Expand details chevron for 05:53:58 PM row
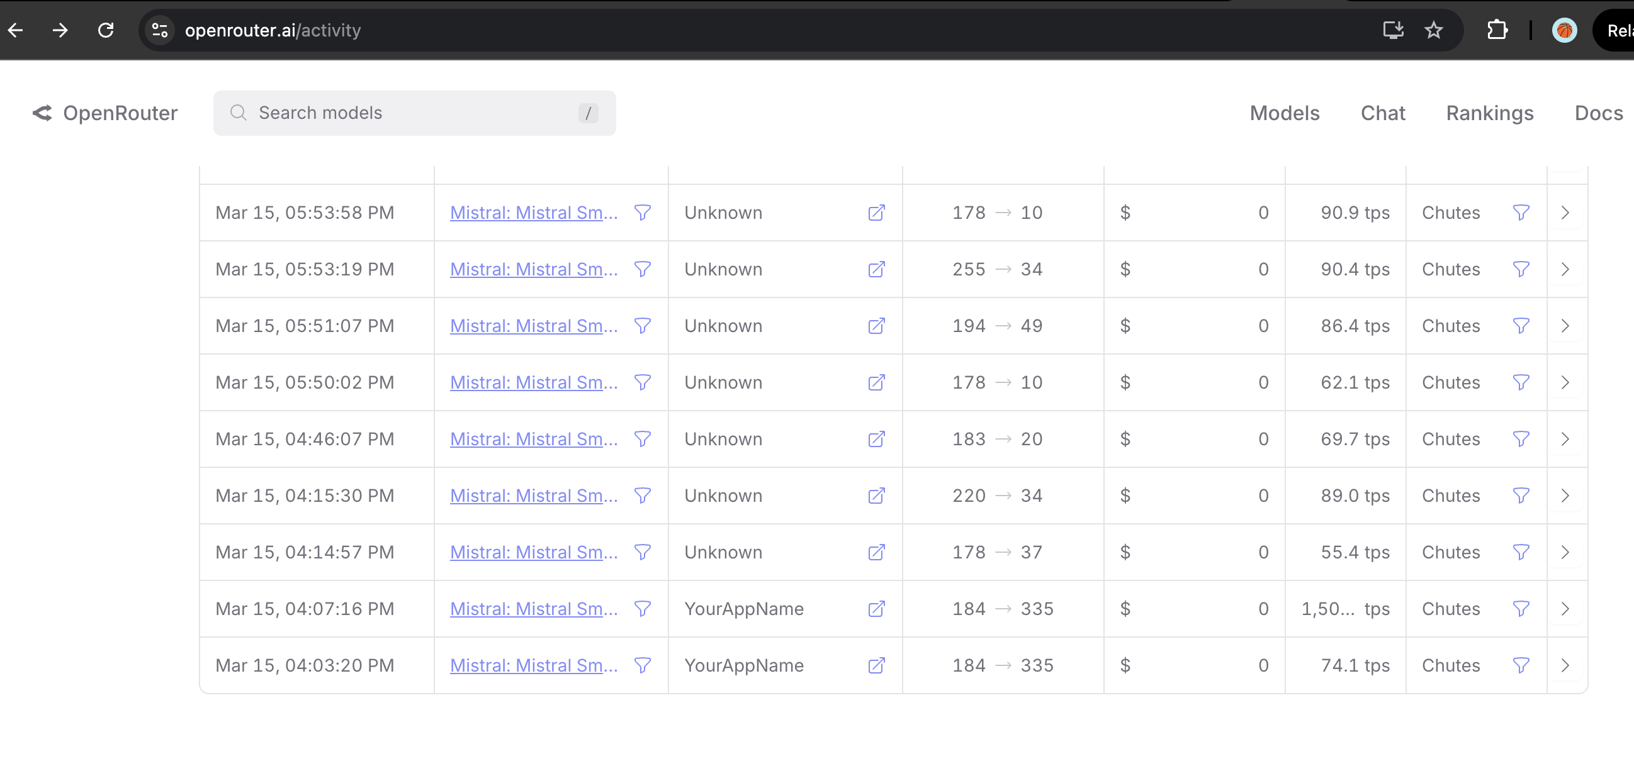Image resolution: width=1634 pixels, height=771 pixels. pyautogui.click(x=1565, y=213)
